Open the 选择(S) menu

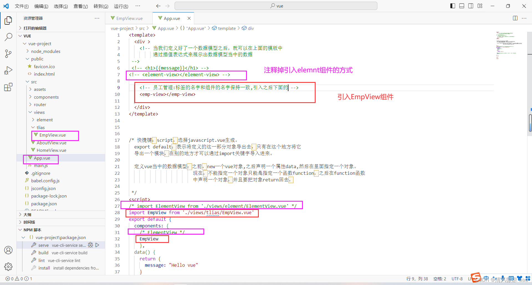click(x=61, y=6)
